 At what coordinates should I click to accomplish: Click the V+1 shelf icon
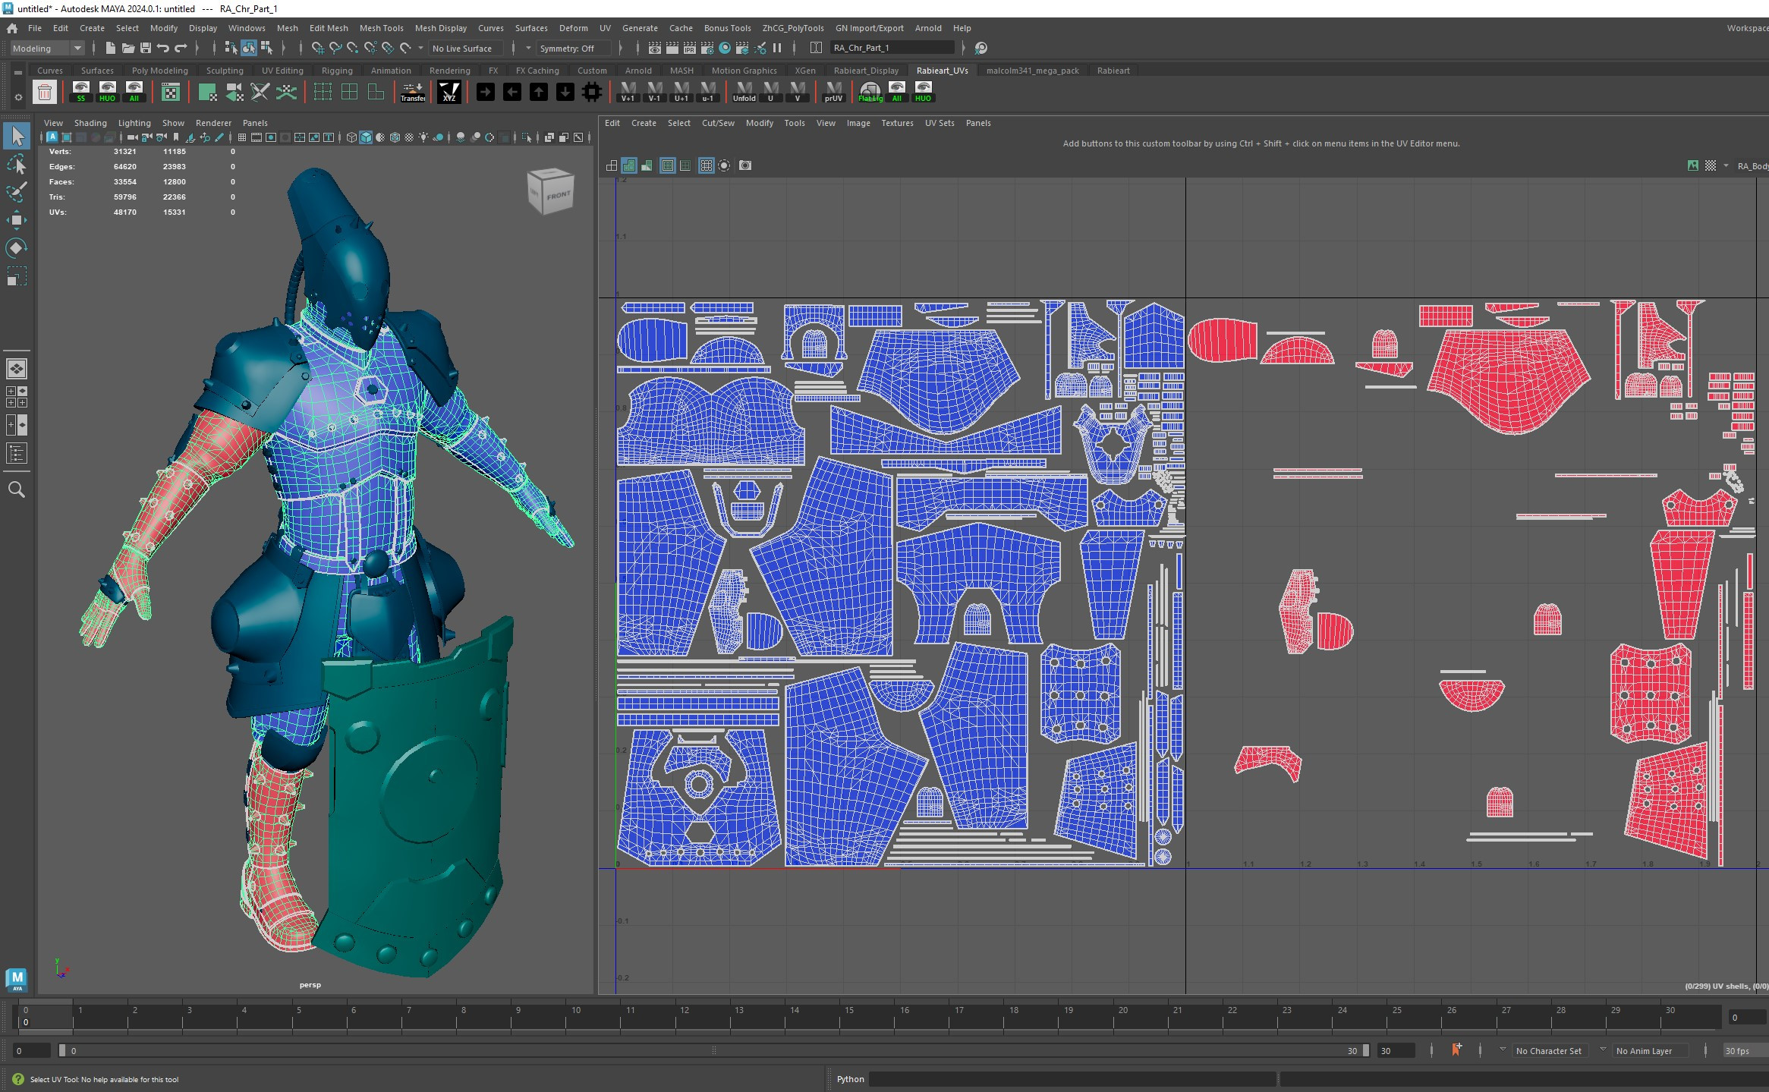click(628, 92)
